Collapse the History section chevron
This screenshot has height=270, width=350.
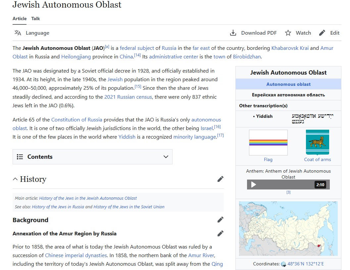15,179
